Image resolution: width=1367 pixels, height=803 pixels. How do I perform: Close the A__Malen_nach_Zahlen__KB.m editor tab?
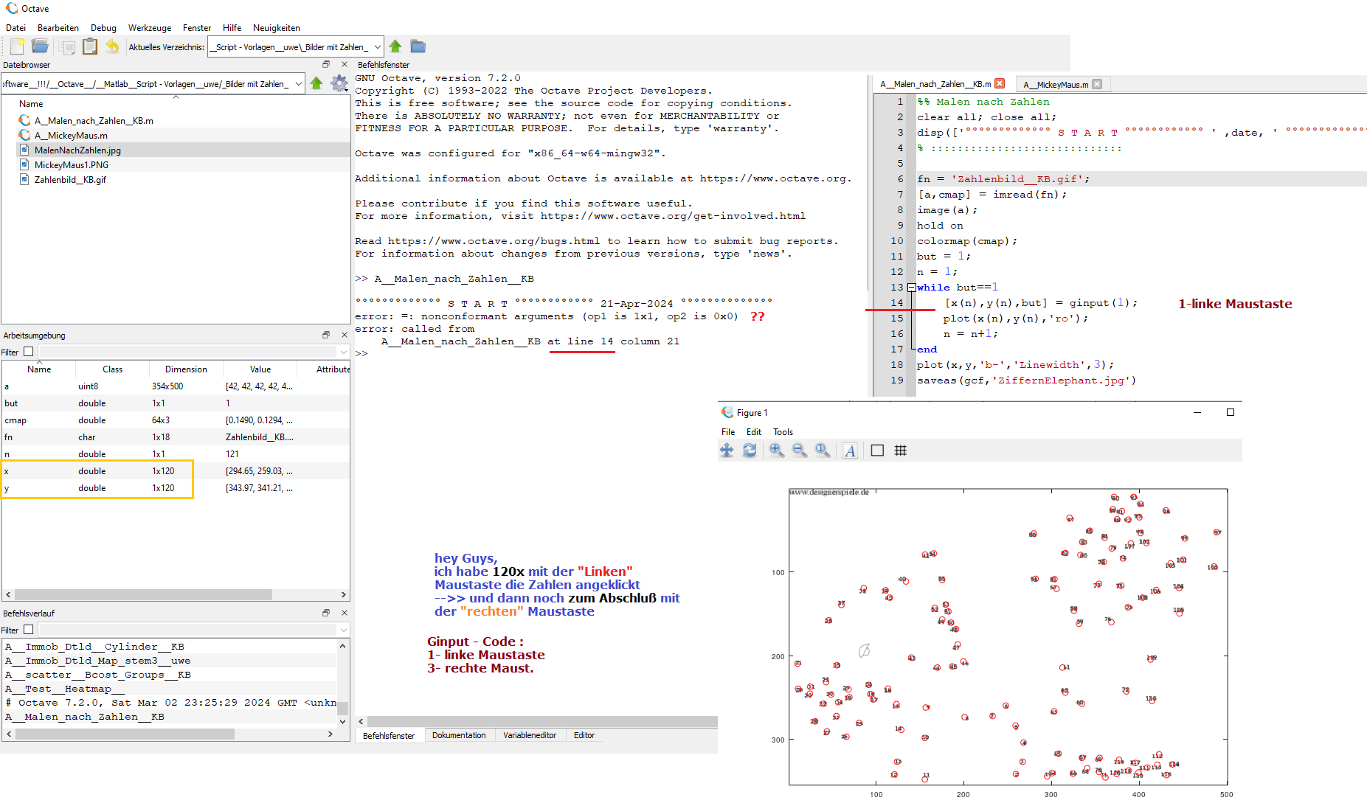(1000, 84)
